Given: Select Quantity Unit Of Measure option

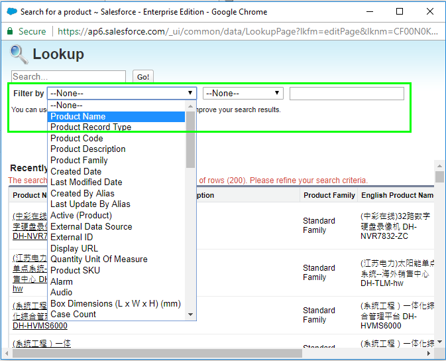Looking at the screenshot, I should coord(99,259).
